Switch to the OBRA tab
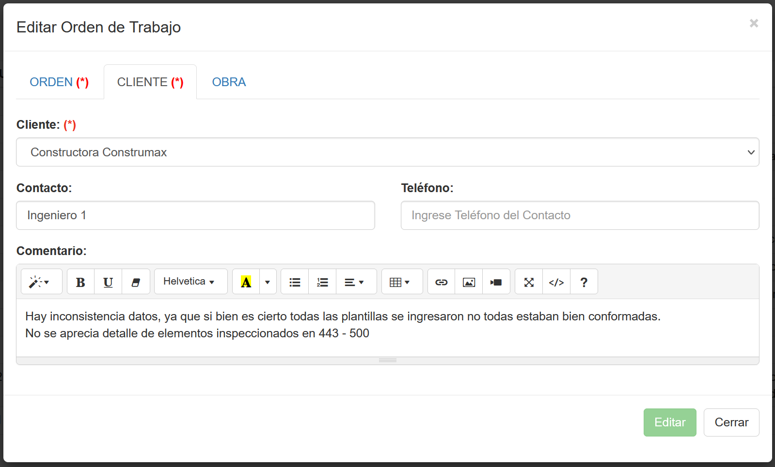The width and height of the screenshot is (775, 467). click(229, 82)
